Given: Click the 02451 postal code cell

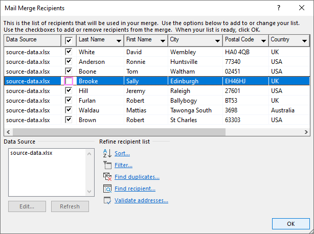Looking at the screenshot, I should pyautogui.click(x=245, y=72).
